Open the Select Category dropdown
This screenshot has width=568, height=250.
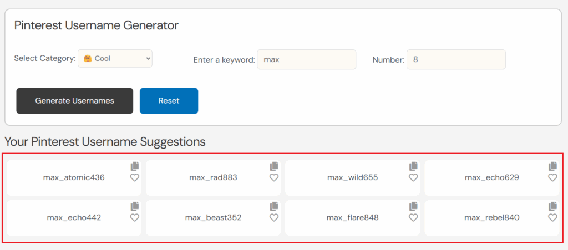point(115,58)
